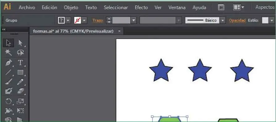Click the stroke weight input field

121,20
